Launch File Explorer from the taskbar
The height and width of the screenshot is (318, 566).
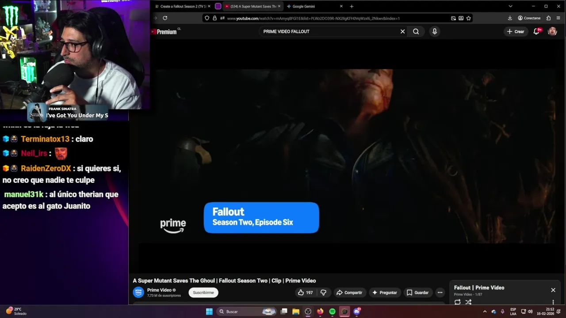pyautogui.click(x=296, y=311)
